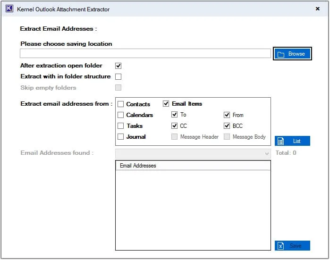330x260 pixels.
Task: Click the Save button
Action: click(292, 245)
